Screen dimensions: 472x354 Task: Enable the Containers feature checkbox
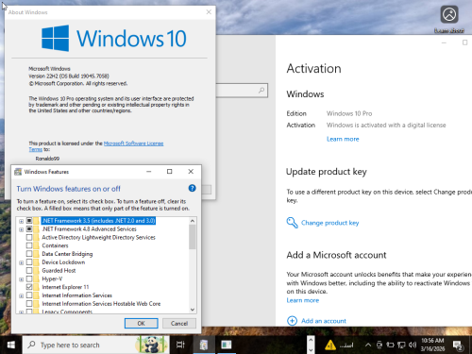(x=29, y=245)
